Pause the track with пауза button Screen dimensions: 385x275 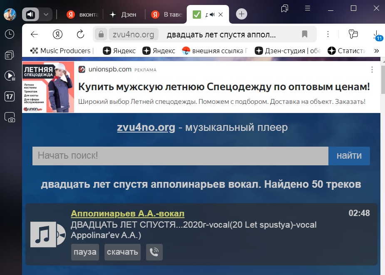(x=85, y=252)
